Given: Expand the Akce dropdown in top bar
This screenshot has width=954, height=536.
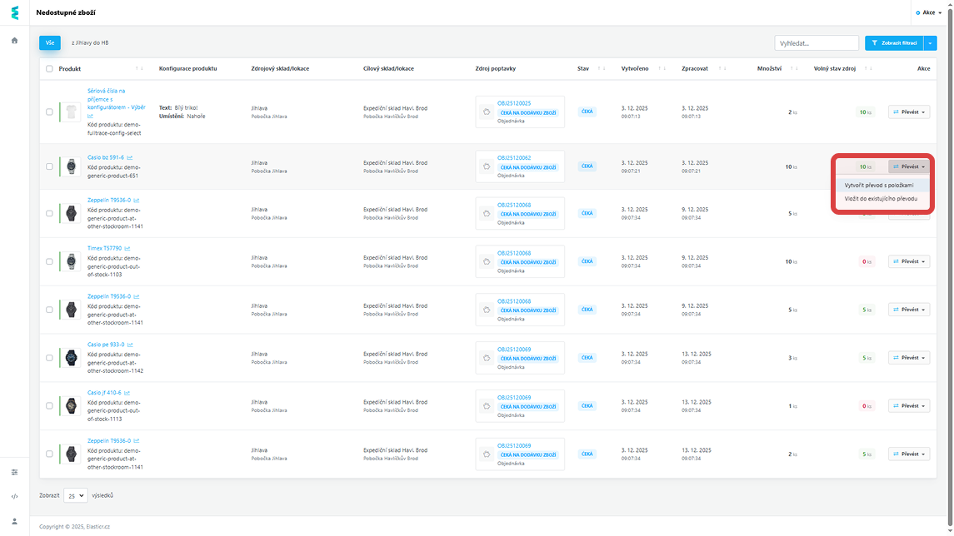Looking at the screenshot, I should click(928, 12).
